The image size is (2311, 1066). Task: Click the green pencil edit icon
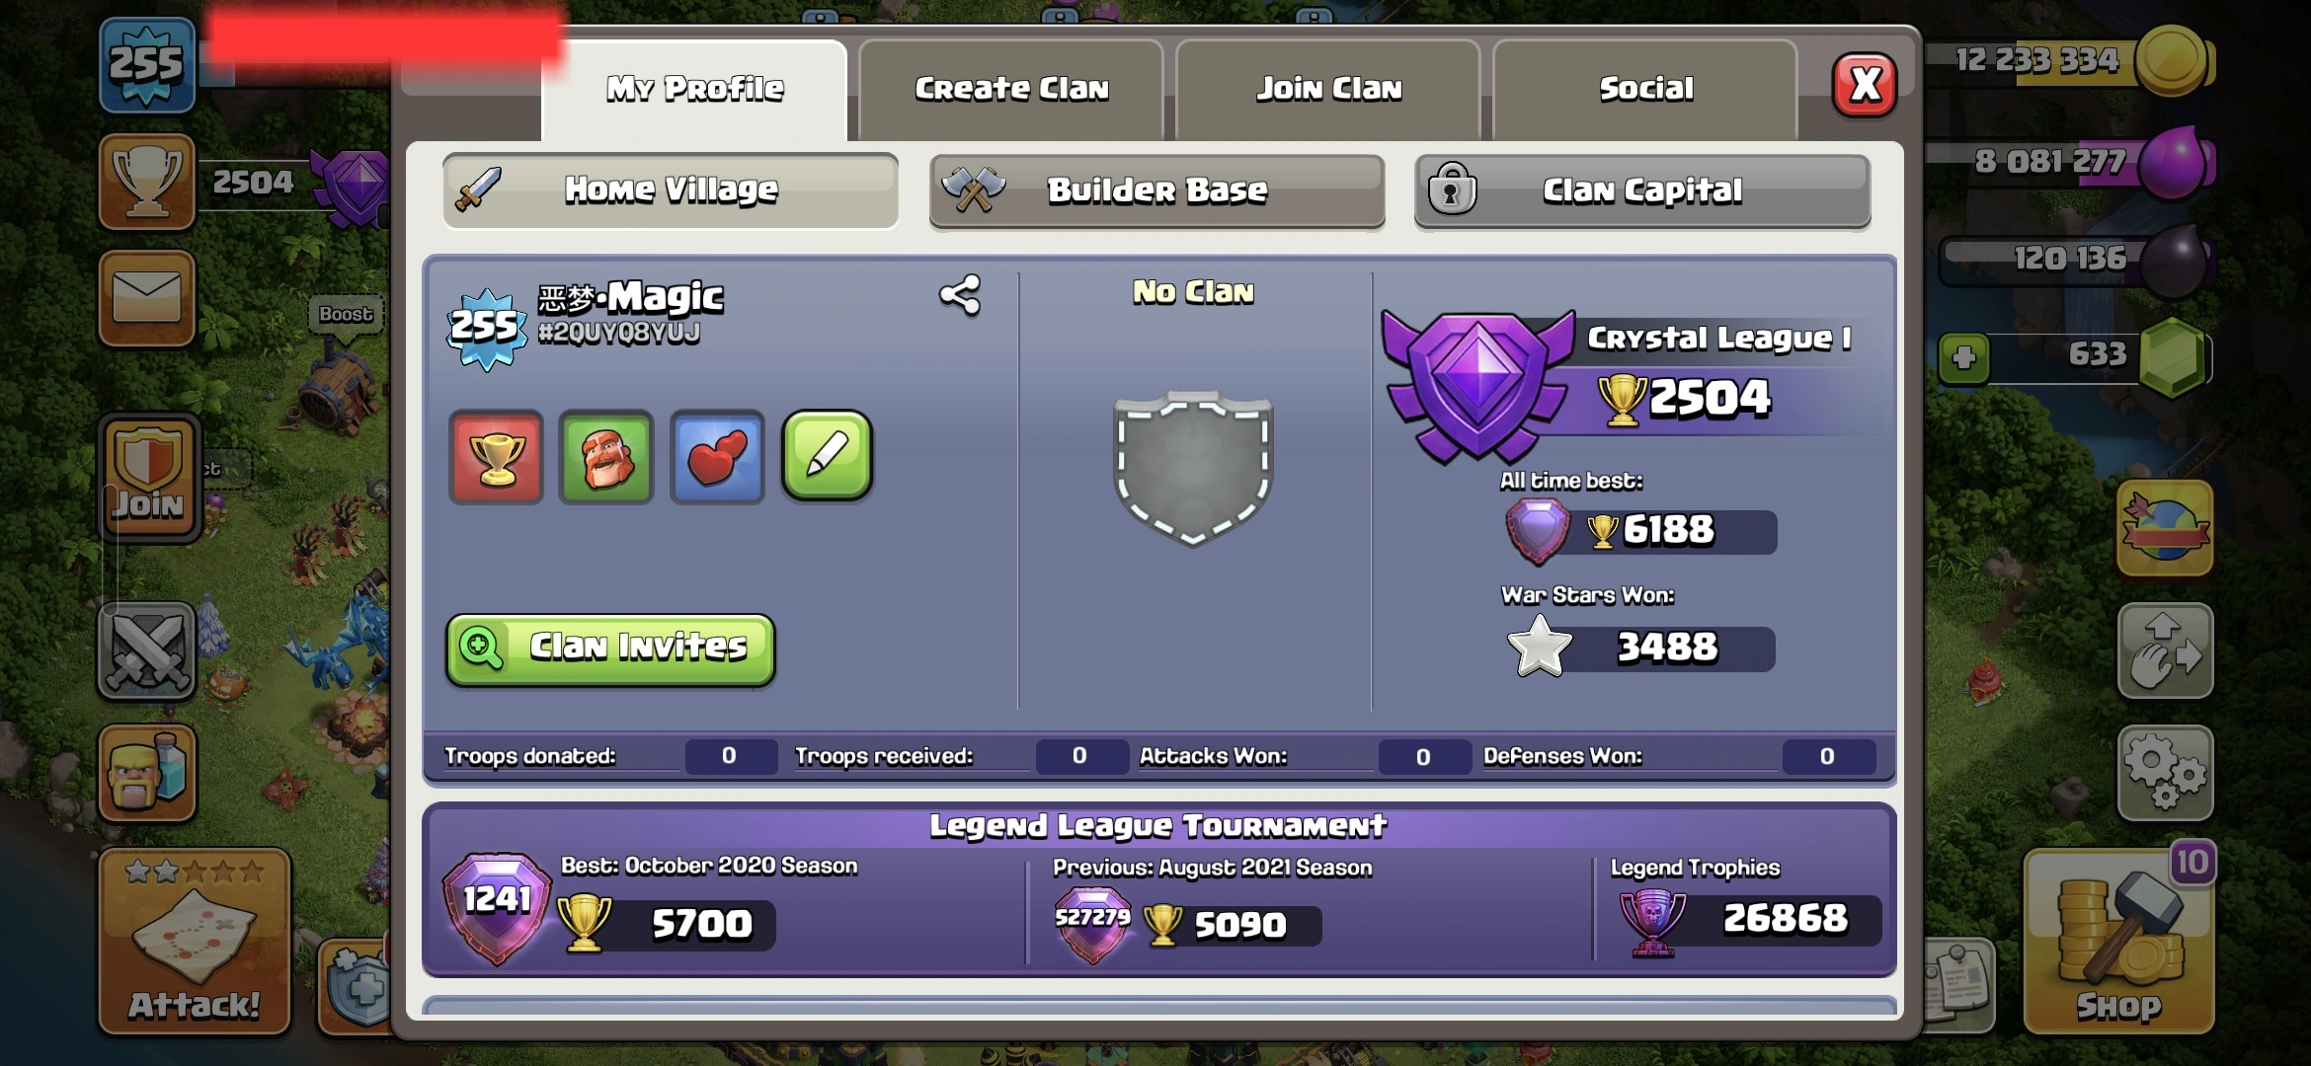click(x=828, y=455)
